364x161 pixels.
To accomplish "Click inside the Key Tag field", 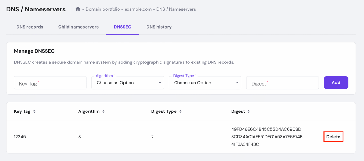I will point(50,83).
